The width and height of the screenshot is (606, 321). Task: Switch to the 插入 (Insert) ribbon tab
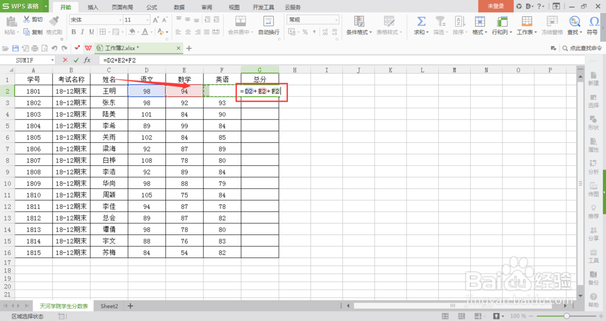click(x=93, y=7)
